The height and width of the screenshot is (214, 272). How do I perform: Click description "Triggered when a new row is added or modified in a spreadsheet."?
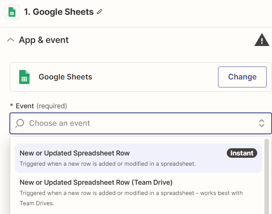[x=108, y=164]
